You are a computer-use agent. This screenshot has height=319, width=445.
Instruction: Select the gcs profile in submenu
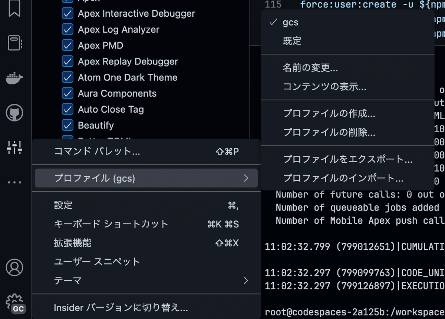coord(347,22)
